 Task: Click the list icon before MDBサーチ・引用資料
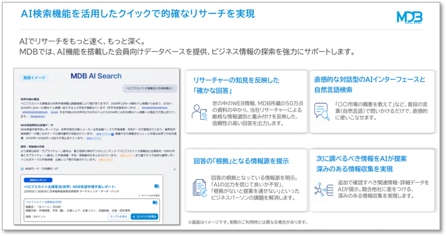pos(22,169)
